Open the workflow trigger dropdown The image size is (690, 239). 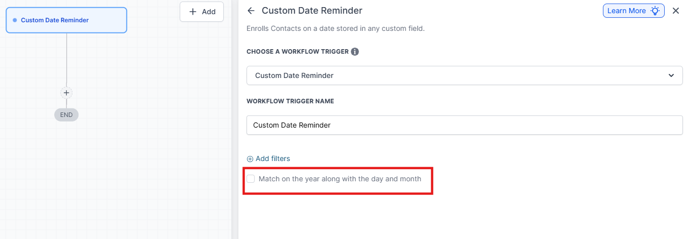pos(464,75)
